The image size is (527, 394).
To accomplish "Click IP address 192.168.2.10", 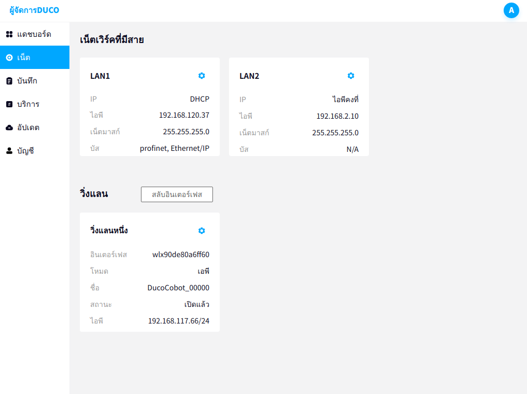I will click(337, 116).
